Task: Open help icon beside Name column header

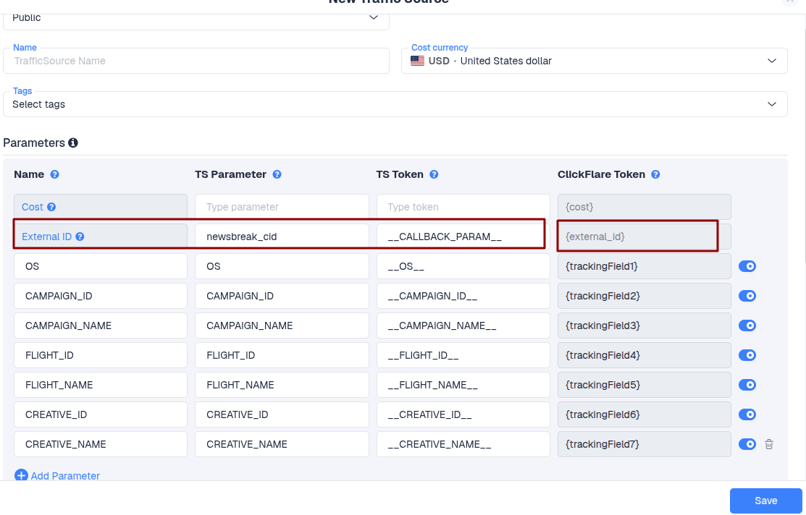Action: click(54, 174)
